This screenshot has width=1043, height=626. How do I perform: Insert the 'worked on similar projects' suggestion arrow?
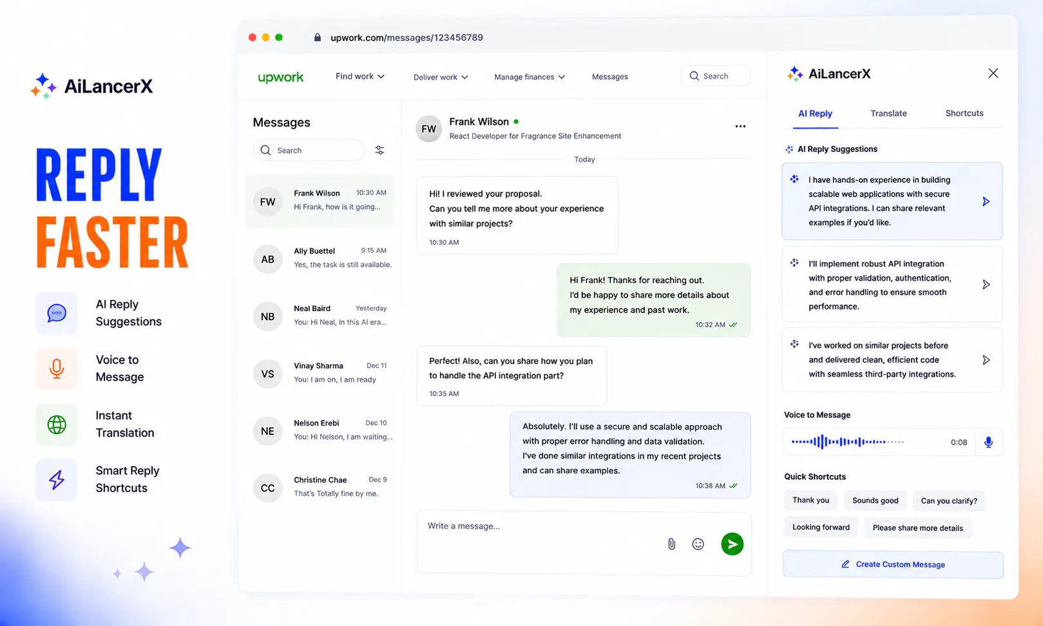[986, 360]
